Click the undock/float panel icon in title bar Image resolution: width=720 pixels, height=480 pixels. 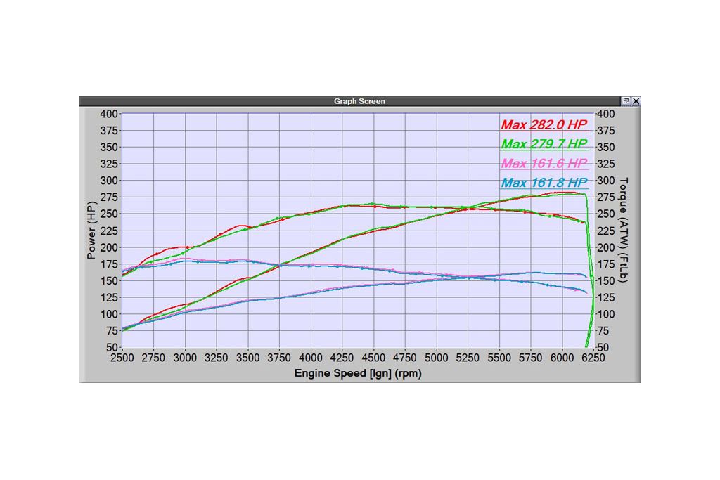click(626, 101)
